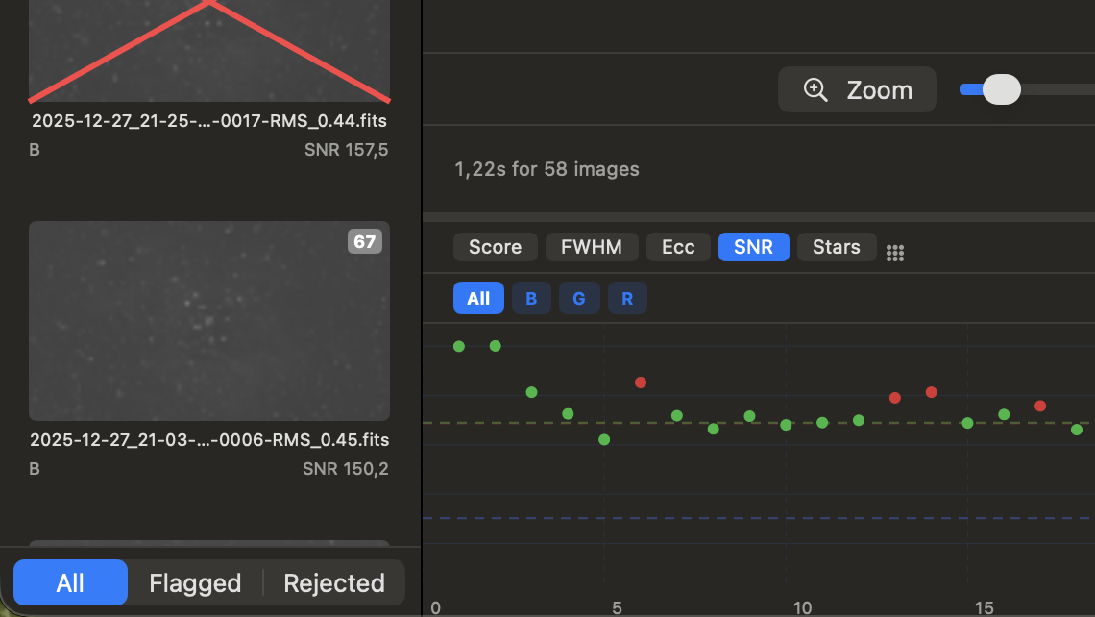Show only Rejected images
This screenshot has width=1095, height=617.
pyautogui.click(x=334, y=582)
